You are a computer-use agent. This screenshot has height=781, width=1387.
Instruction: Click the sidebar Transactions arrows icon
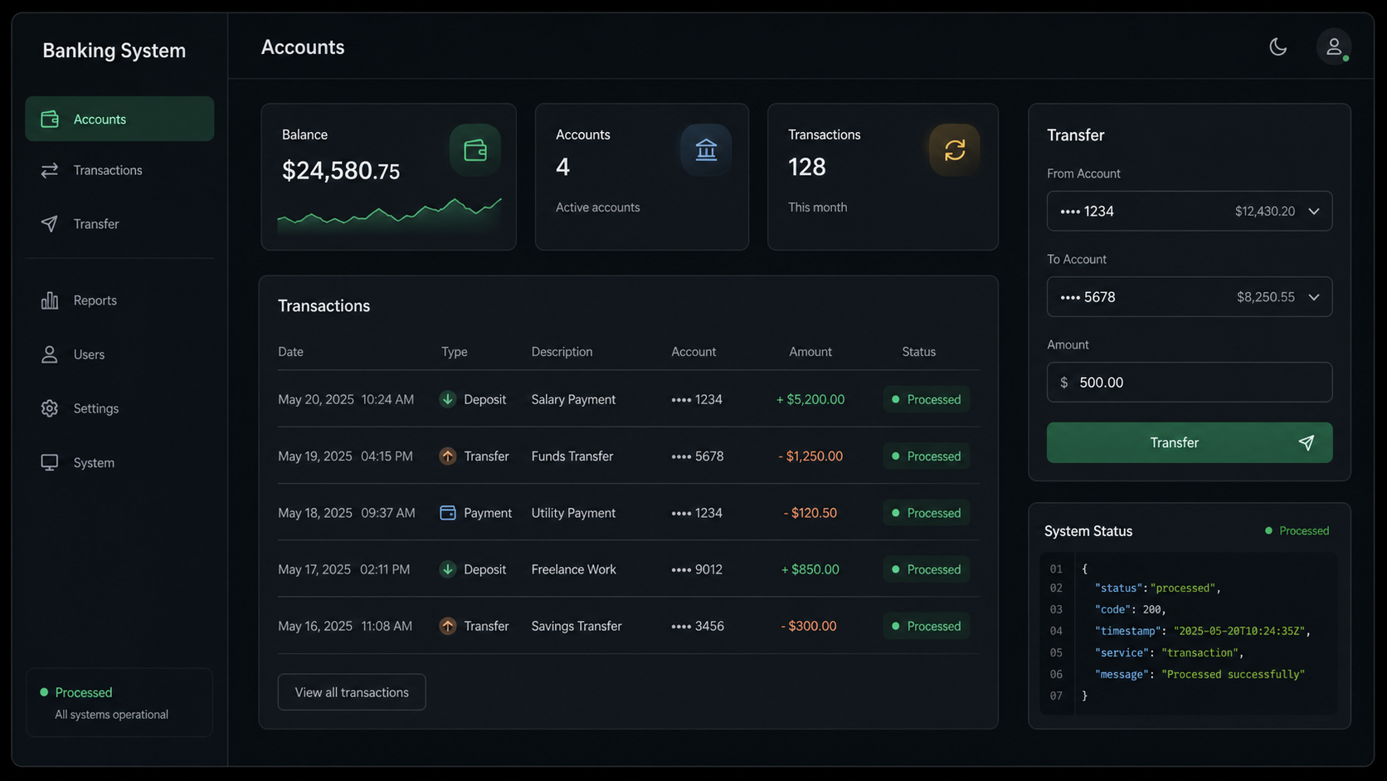click(50, 170)
